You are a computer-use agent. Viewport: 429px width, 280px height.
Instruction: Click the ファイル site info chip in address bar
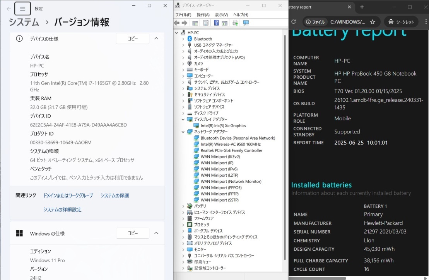(315, 22)
